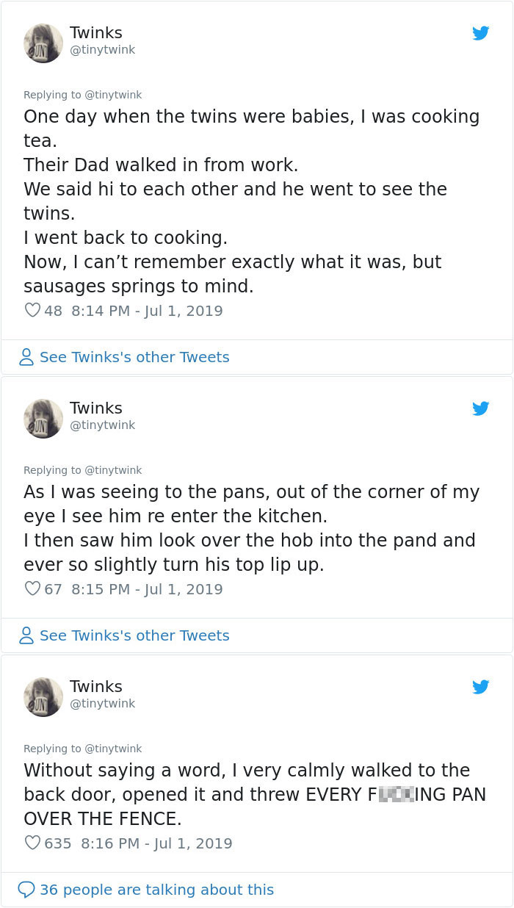Open the third tweet's profile avatar
Screen dimensions: 514x908
[x=43, y=697]
